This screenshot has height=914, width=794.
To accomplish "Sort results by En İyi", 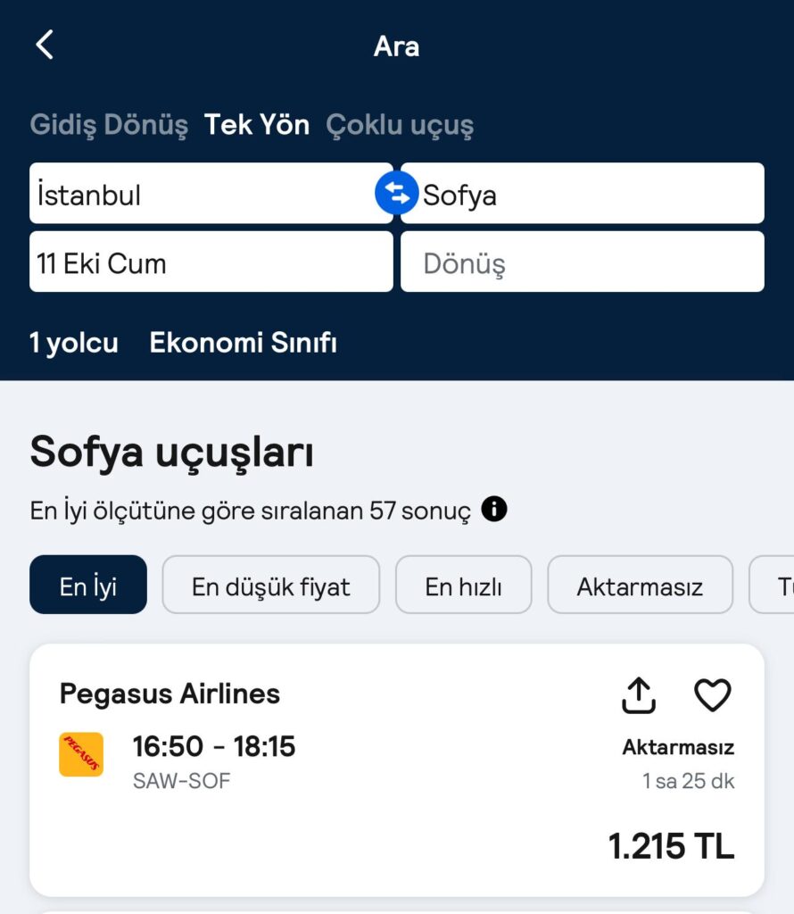I will (x=88, y=585).
